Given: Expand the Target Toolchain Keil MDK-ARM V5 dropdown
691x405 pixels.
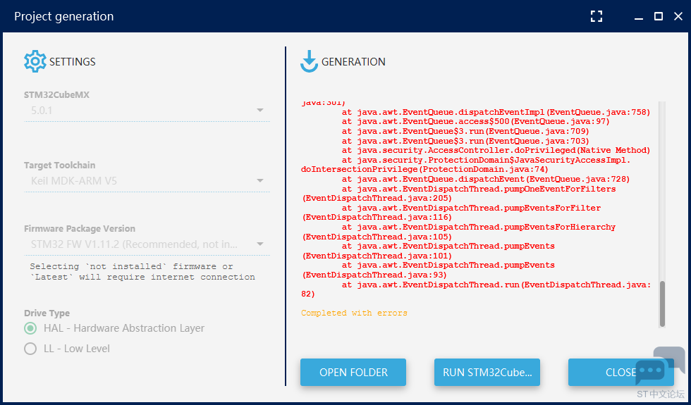Looking at the screenshot, I should point(147,181).
